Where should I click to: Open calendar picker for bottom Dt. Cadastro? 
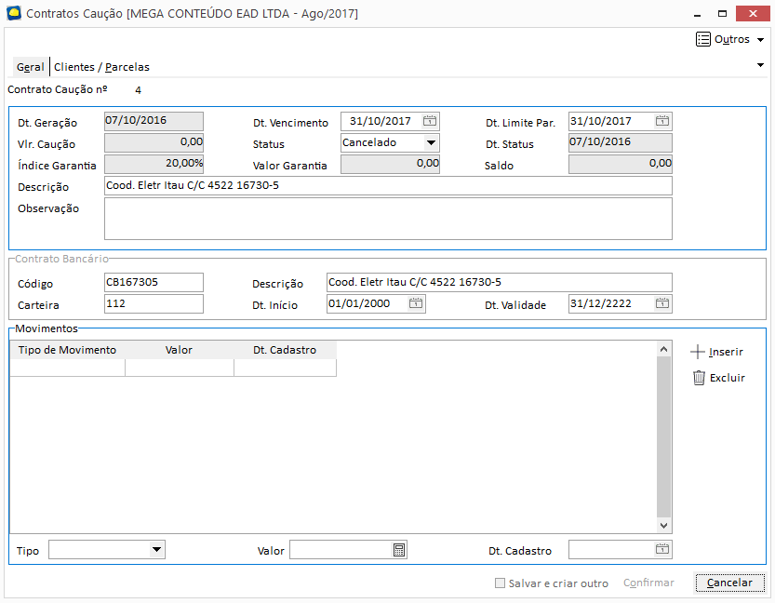tap(662, 549)
